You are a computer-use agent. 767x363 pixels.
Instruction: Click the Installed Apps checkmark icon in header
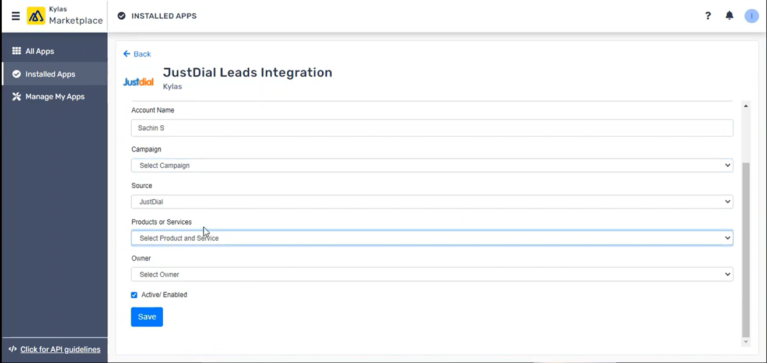[x=121, y=16]
